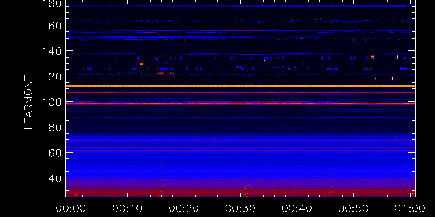Select the 00:20 time axis label

pos(184,208)
